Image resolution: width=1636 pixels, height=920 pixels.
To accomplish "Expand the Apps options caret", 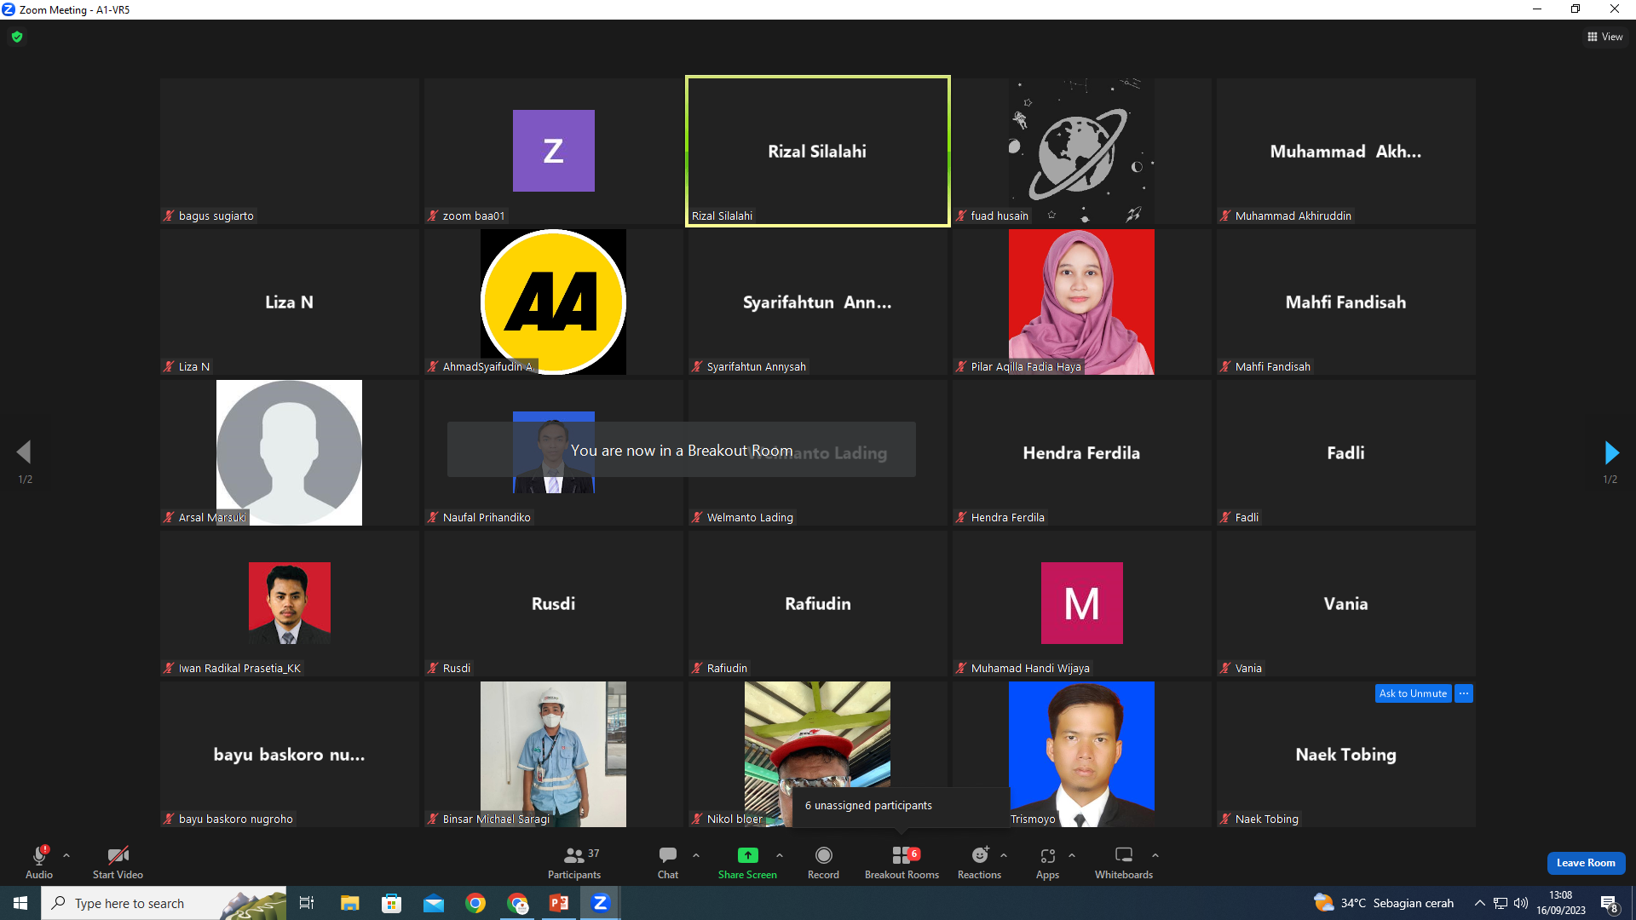I will click(x=1072, y=855).
